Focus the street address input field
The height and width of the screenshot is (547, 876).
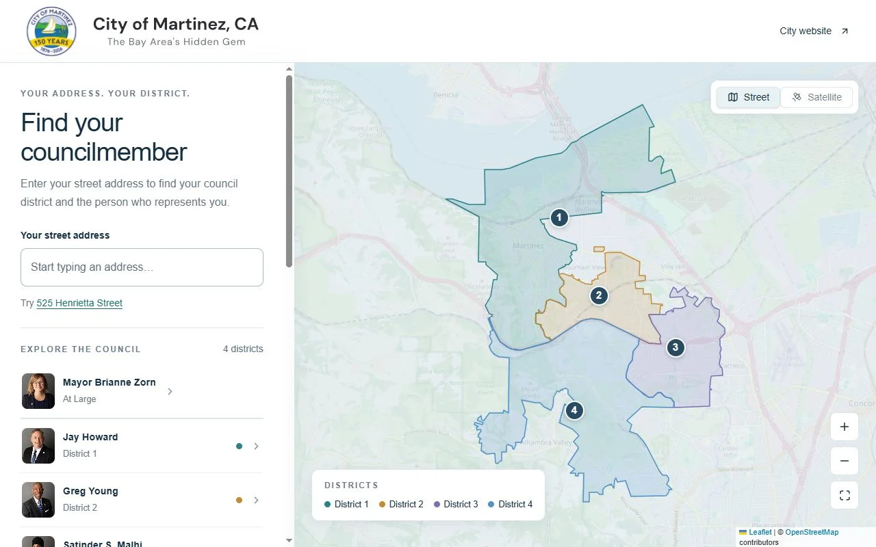[x=142, y=267]
